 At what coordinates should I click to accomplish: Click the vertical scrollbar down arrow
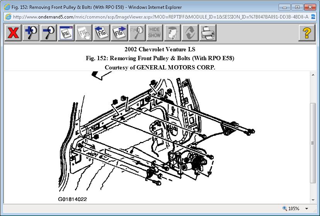coord(313,200)
